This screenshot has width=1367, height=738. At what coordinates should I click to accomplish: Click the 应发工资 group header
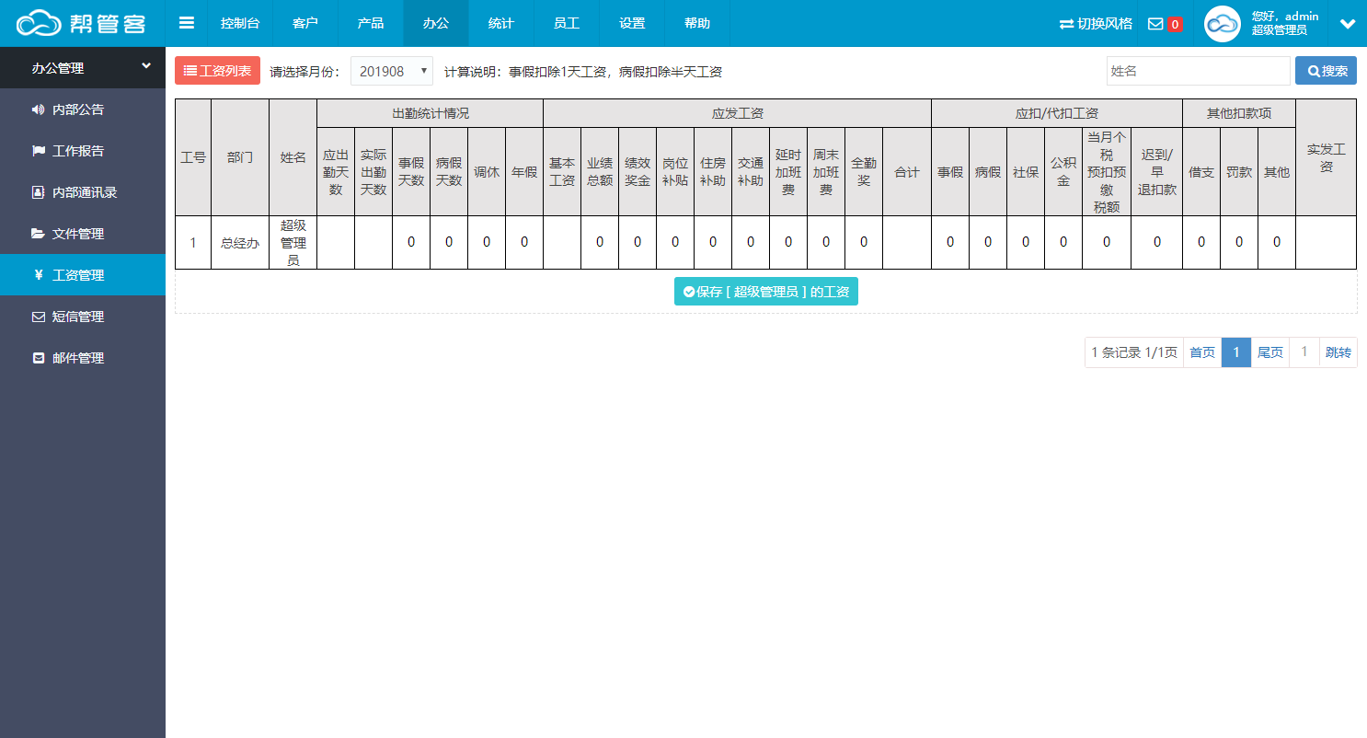point(738,113)
